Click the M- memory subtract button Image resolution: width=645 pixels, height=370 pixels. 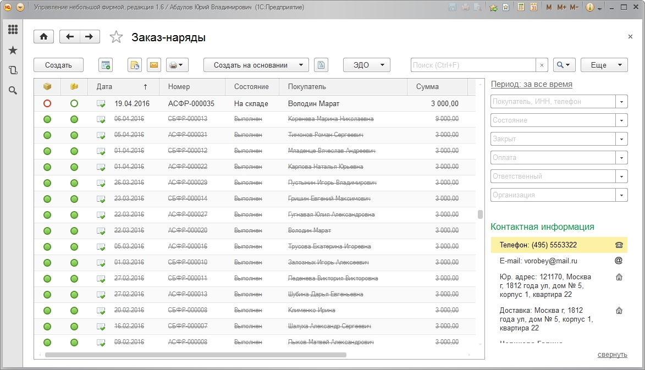tap(574, 7)
